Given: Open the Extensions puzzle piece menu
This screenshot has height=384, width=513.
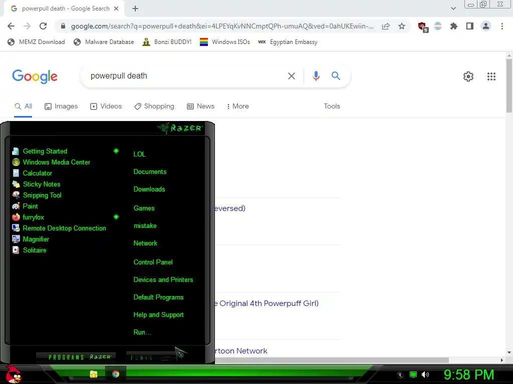Looking at the screenshot, I should [454, 26].
